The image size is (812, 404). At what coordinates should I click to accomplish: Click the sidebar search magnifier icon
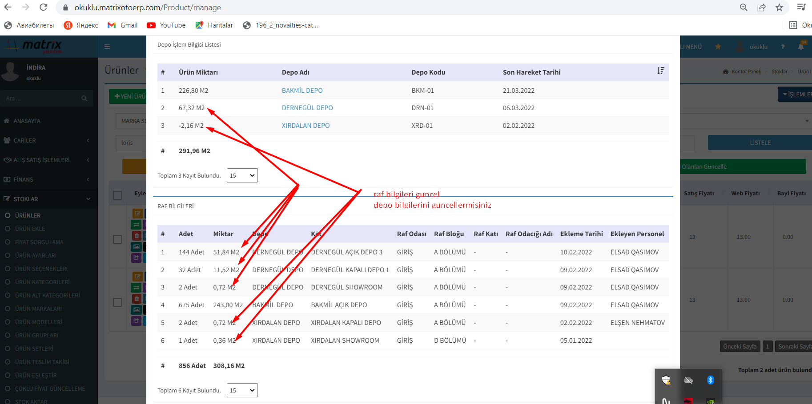point(84,99)
